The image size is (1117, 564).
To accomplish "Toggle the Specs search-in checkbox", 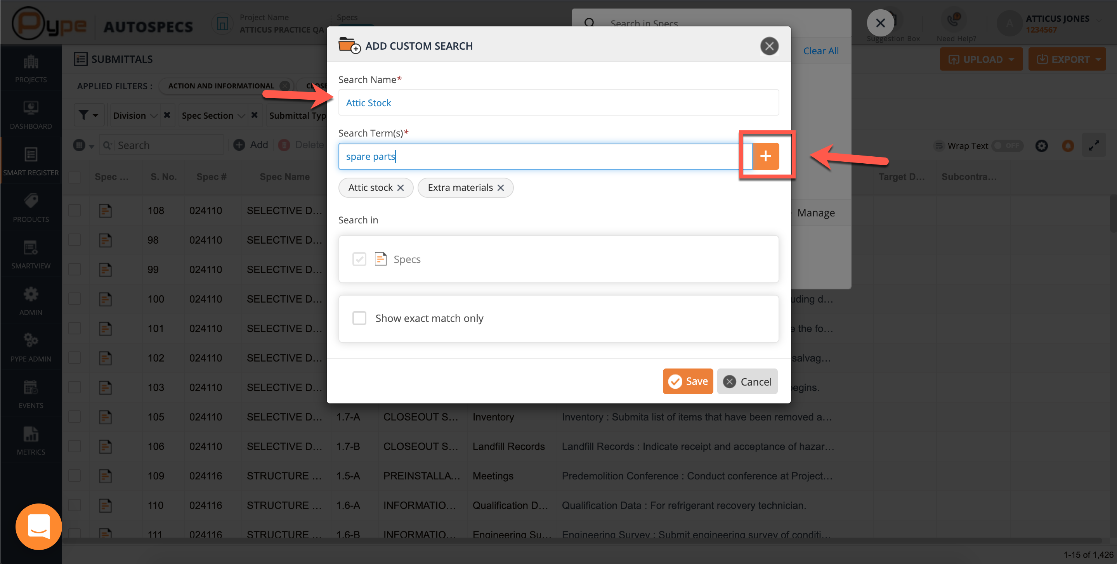I will (x=359, y=259).
